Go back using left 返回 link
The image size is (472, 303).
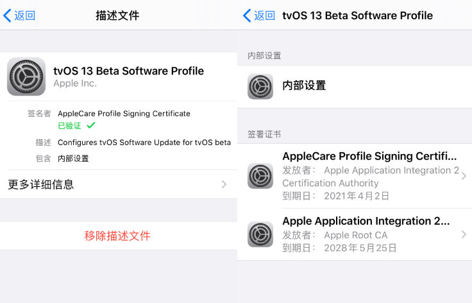point(24,15)
